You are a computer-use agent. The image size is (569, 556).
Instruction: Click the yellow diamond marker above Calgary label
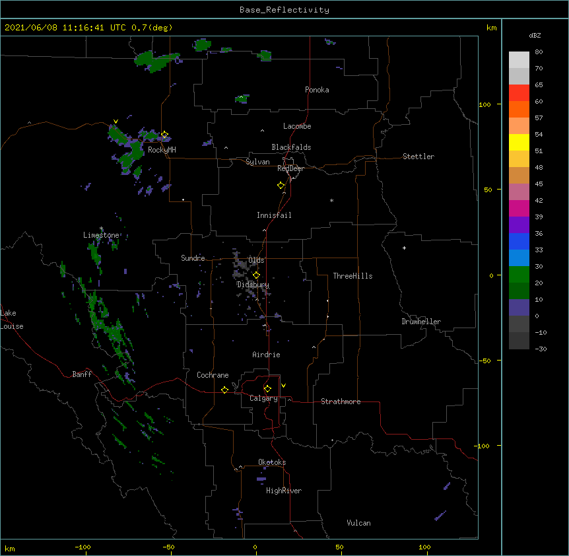[x=267, y=389]
